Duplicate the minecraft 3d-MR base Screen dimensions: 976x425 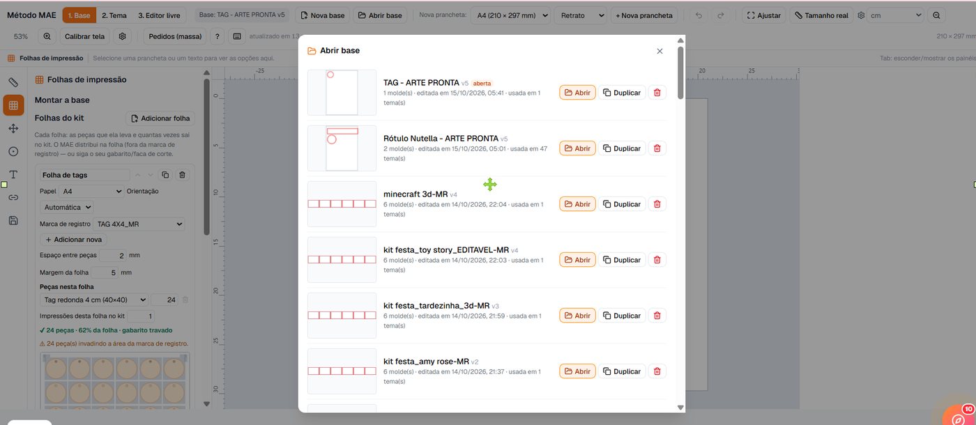(622, 204)
